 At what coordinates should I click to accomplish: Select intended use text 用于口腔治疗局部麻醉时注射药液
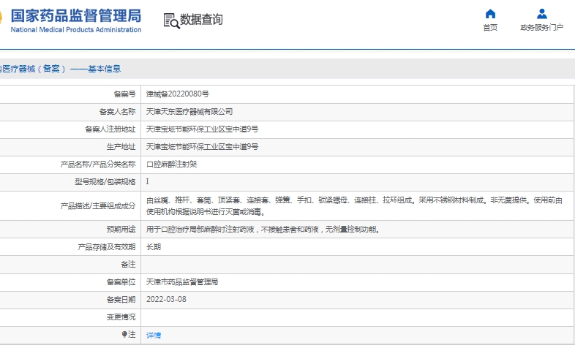pos(263,230)
